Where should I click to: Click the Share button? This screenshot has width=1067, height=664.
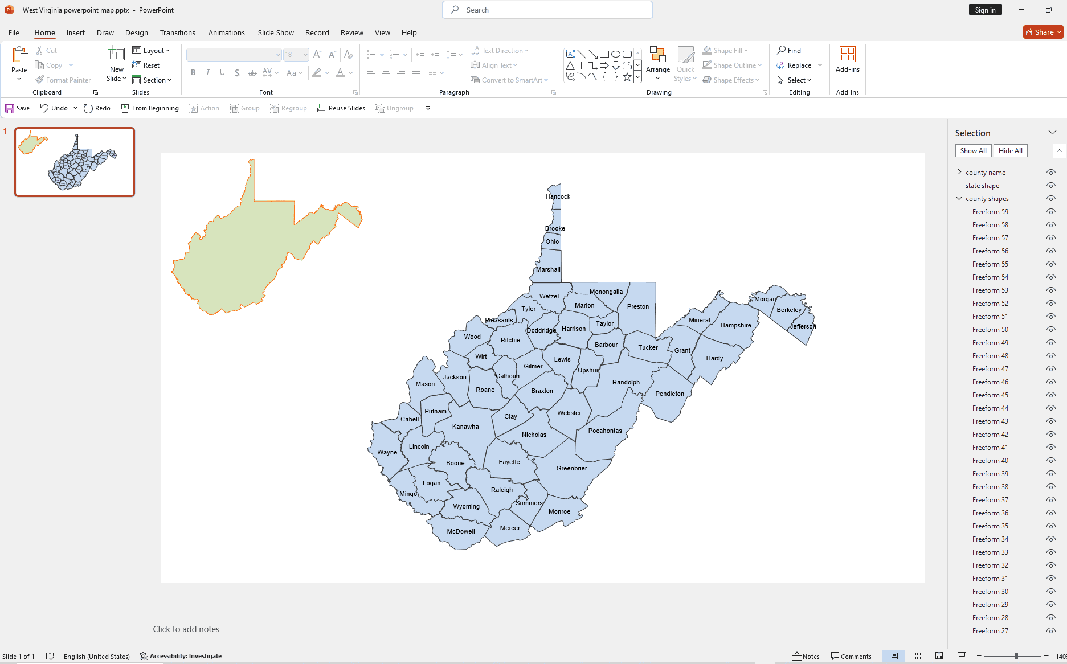tap(1043, 32)
